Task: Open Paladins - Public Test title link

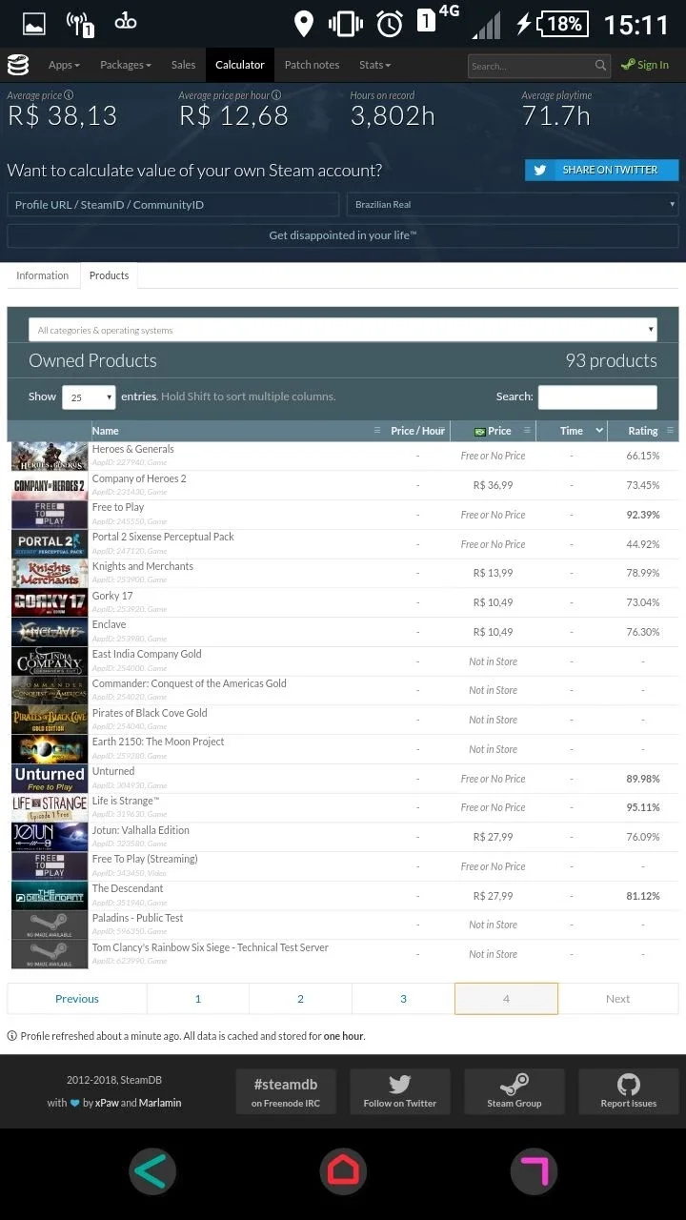Action: pos(138,918)
